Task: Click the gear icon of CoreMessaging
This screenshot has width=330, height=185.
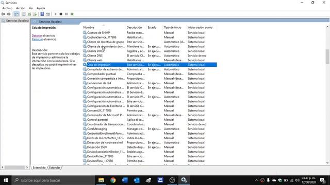Action: 85,129
